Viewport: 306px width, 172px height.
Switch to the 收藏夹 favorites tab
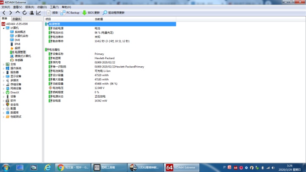point(17,19)
